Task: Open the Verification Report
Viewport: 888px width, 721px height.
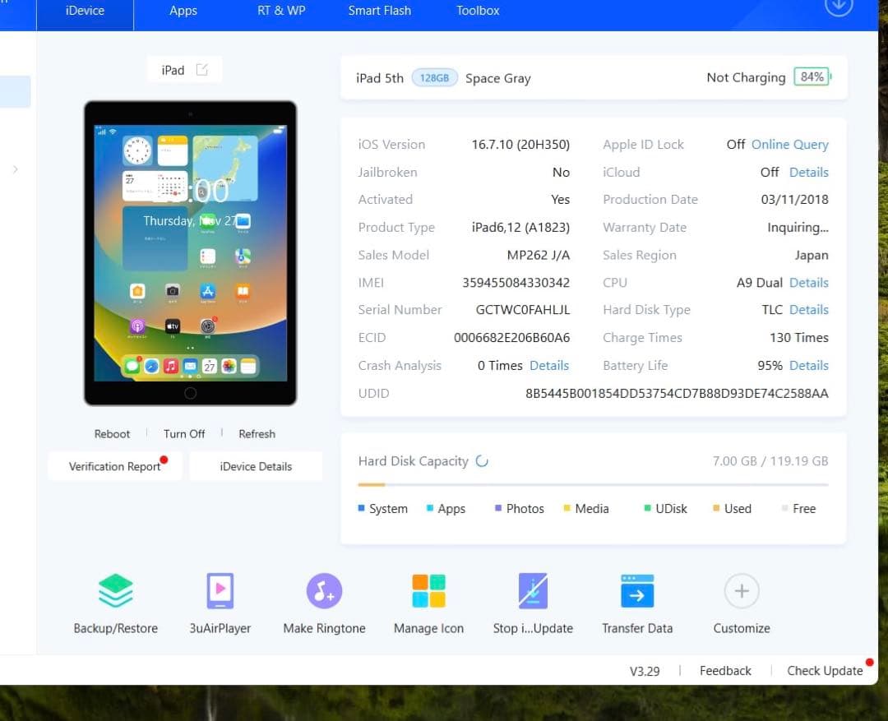Action: pos(114,465)
